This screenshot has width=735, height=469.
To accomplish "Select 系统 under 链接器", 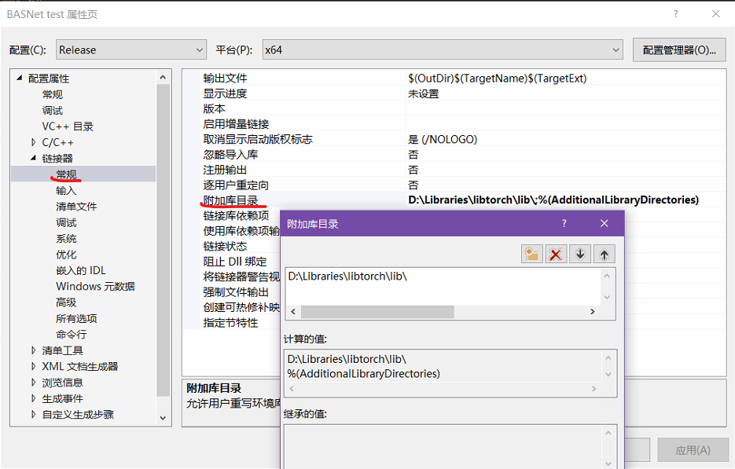I will click(x=66, y=239).
